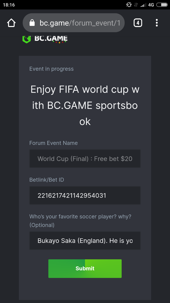Click the Forum Event Name field
Viewport: 170px width, 303px height.
[x=85, y=159]
